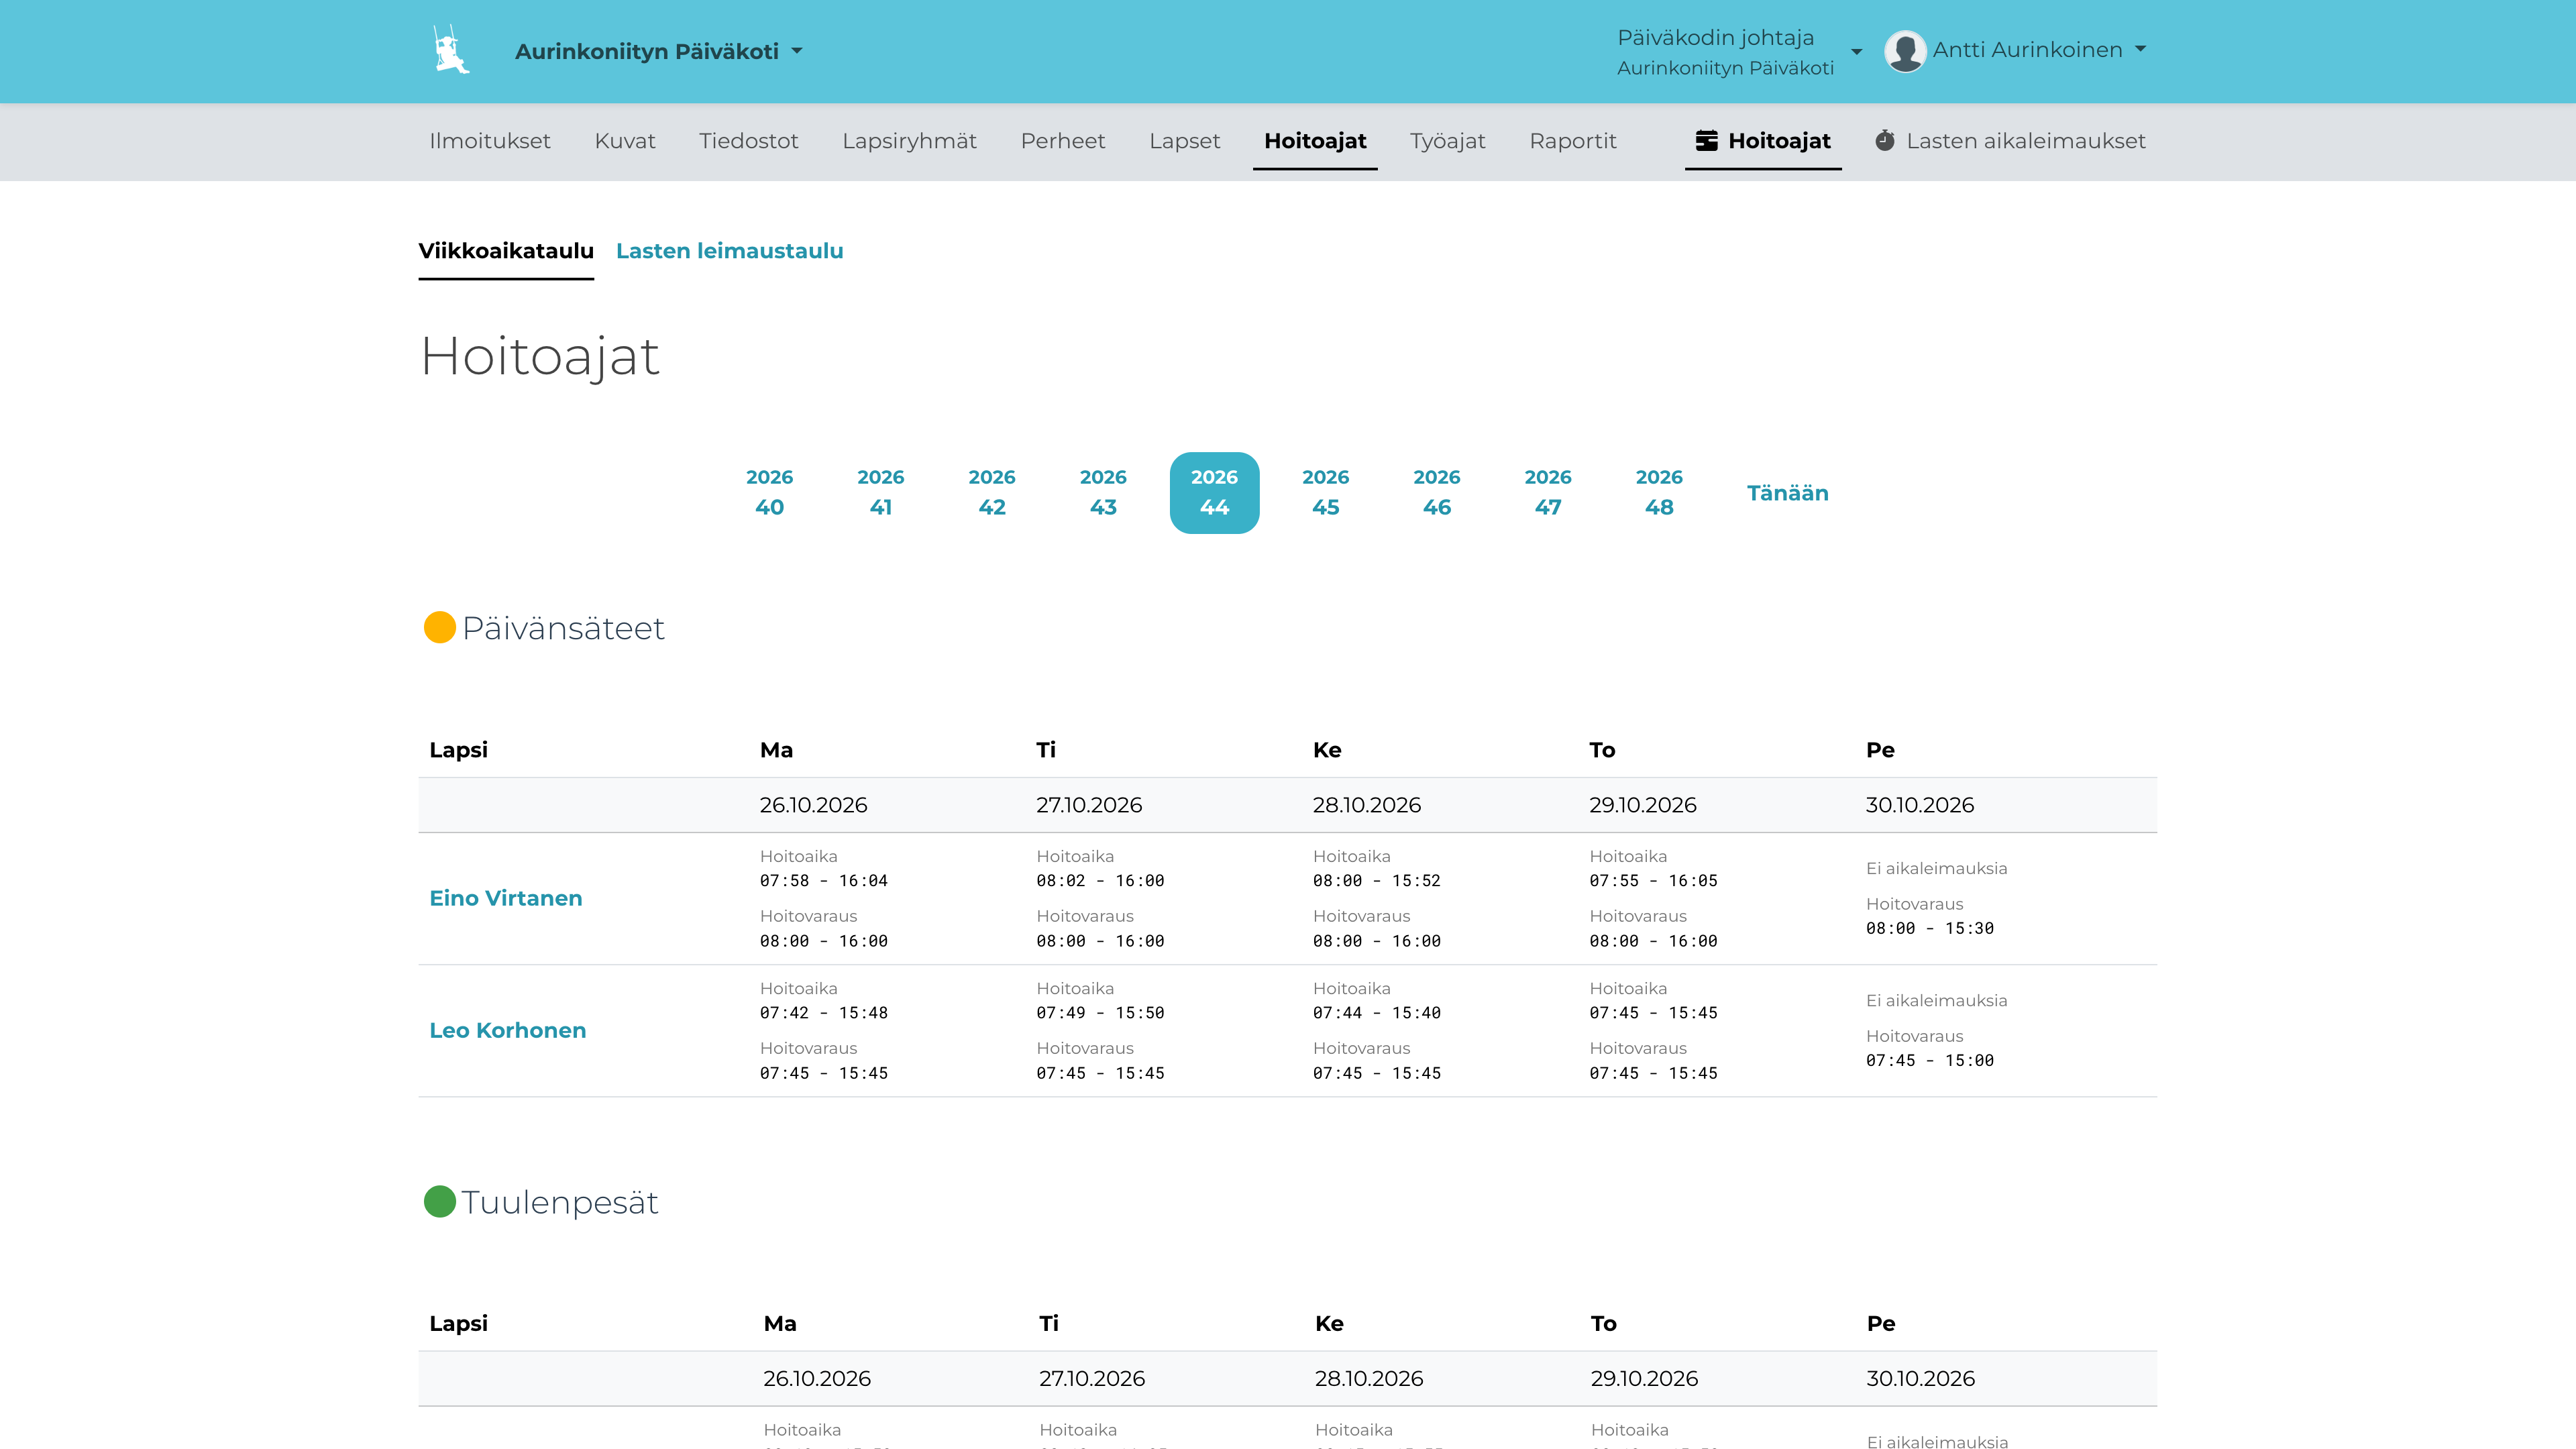The image size is (2576, 1449).
Task: Switch to the Lasten leimaustaulu tab
Action: click(729, 251)
